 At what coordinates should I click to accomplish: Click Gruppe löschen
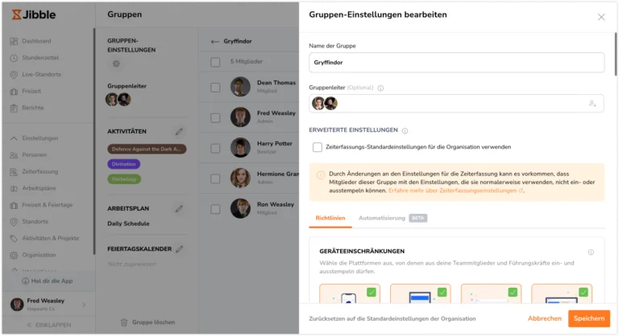(147, 322)
